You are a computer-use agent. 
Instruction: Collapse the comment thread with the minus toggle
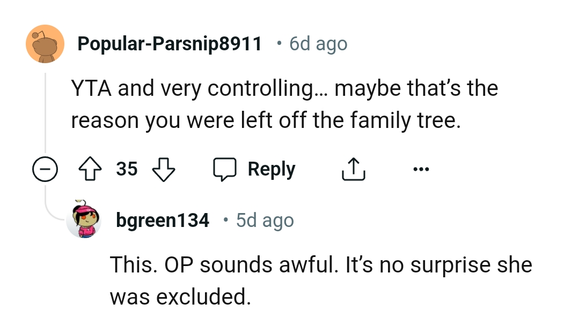pyautogui.click(x=45, y=170)
